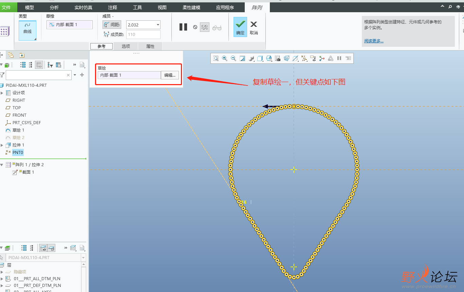Switch to the 应用程序 ribbon tab
464x292 pixels.
click(x=225, y=7)
